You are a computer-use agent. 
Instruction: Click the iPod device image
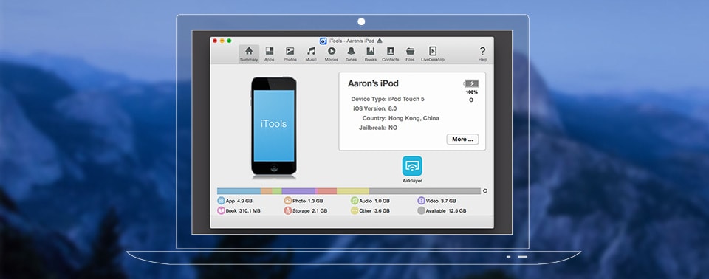(274, 126)
